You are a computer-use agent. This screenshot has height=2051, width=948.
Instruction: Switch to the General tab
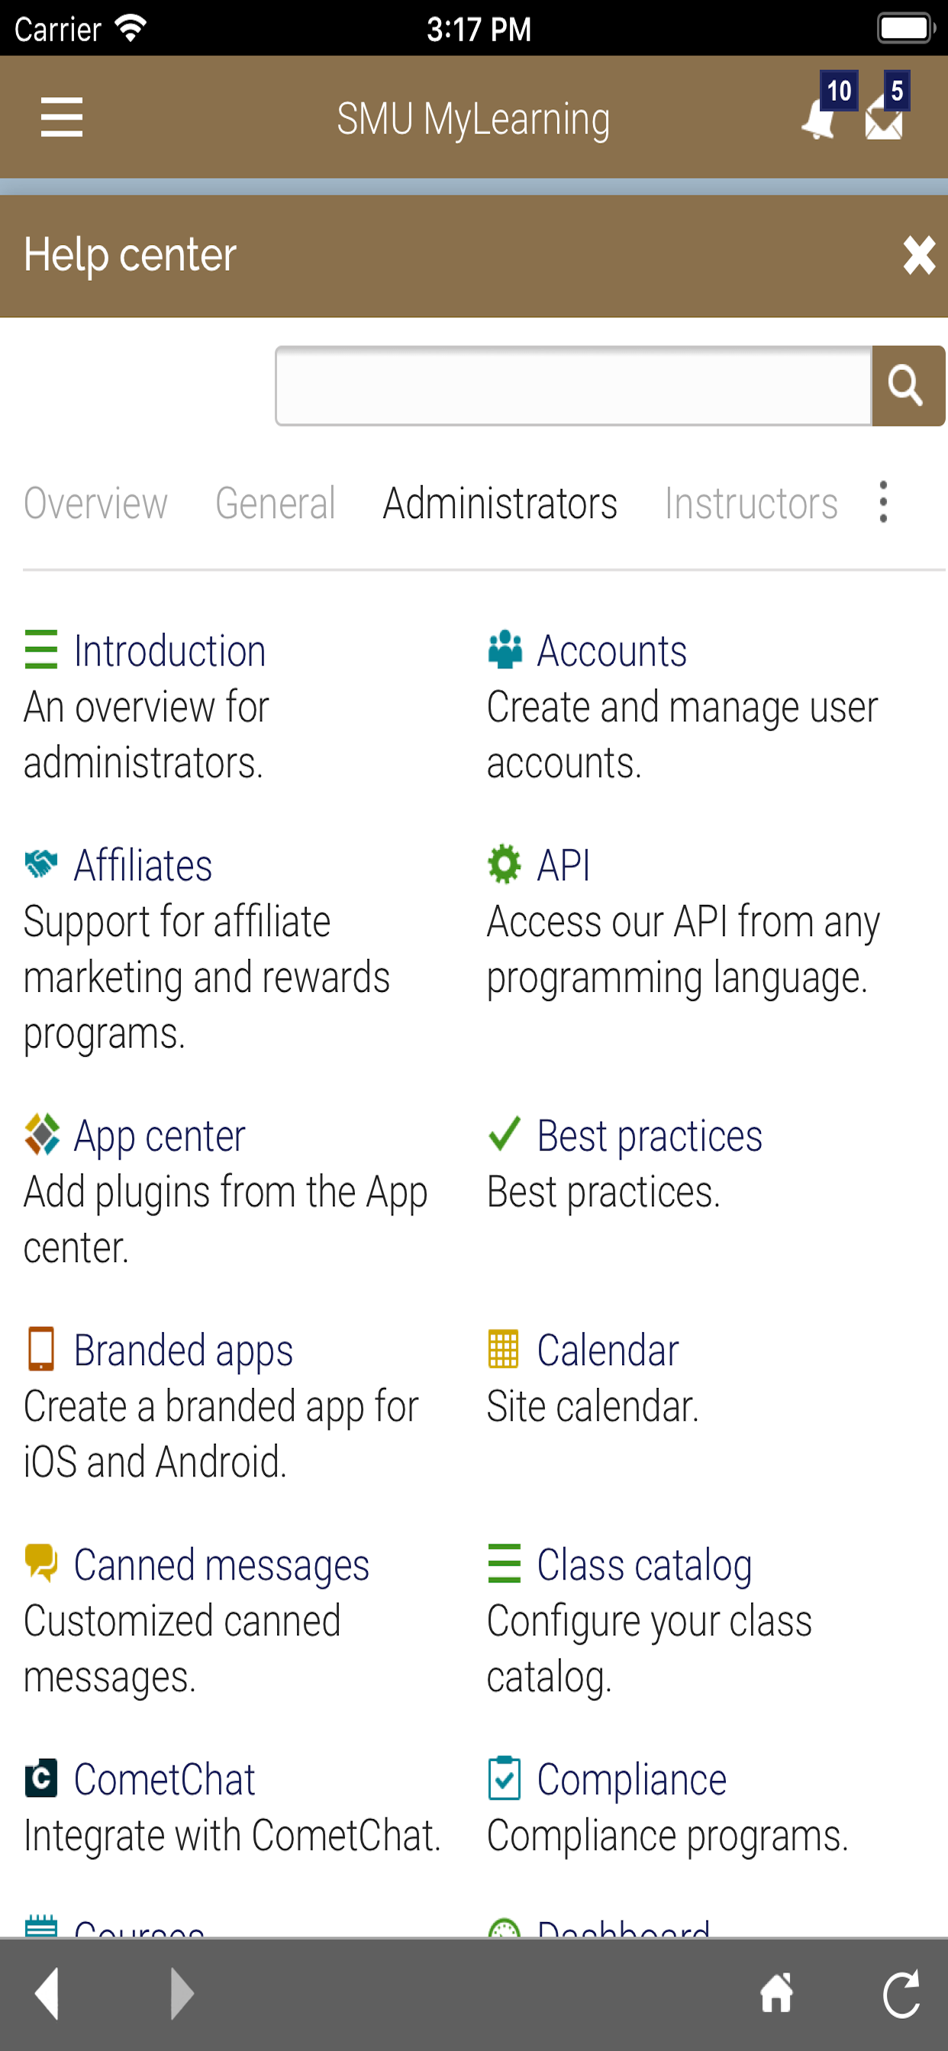tap(276, 503)
